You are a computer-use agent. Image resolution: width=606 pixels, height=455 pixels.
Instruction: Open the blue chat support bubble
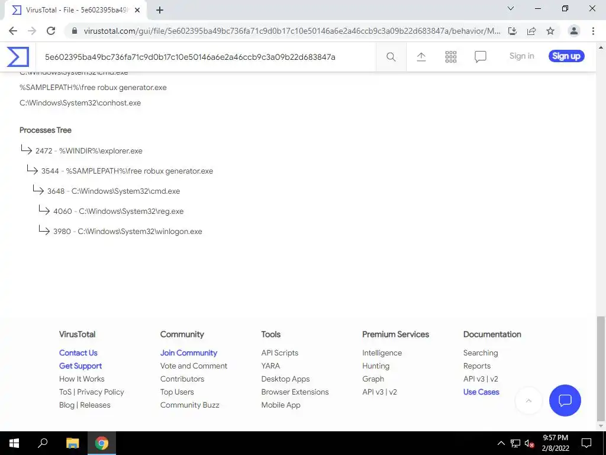tap(565, 400)
